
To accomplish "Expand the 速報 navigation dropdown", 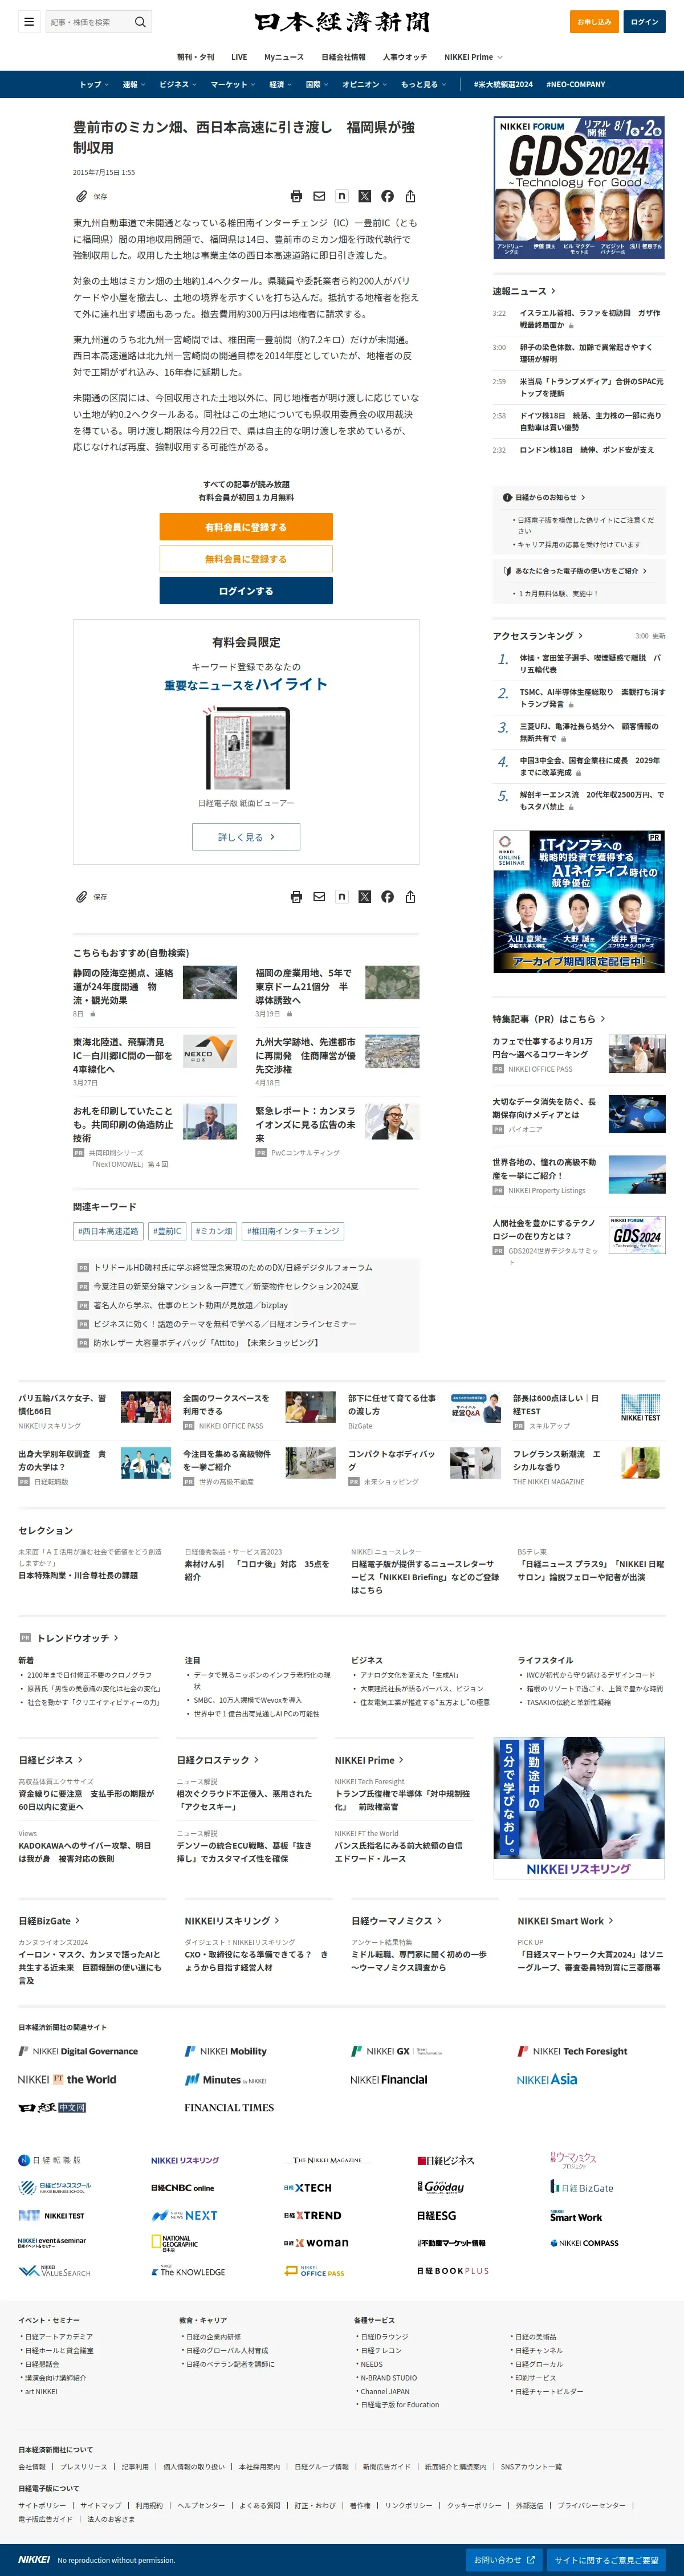I will tap(134, 85).
